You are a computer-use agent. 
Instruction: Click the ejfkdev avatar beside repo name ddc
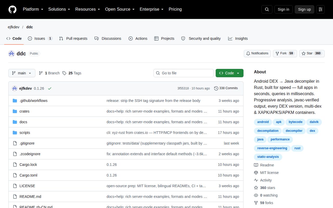pyautogui.click(x=11, y=54)
